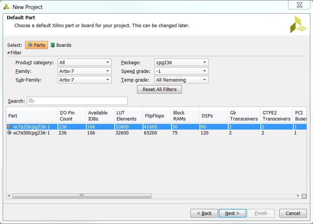Sort by the Part column header
313x224 pixels.
[32, 116]
